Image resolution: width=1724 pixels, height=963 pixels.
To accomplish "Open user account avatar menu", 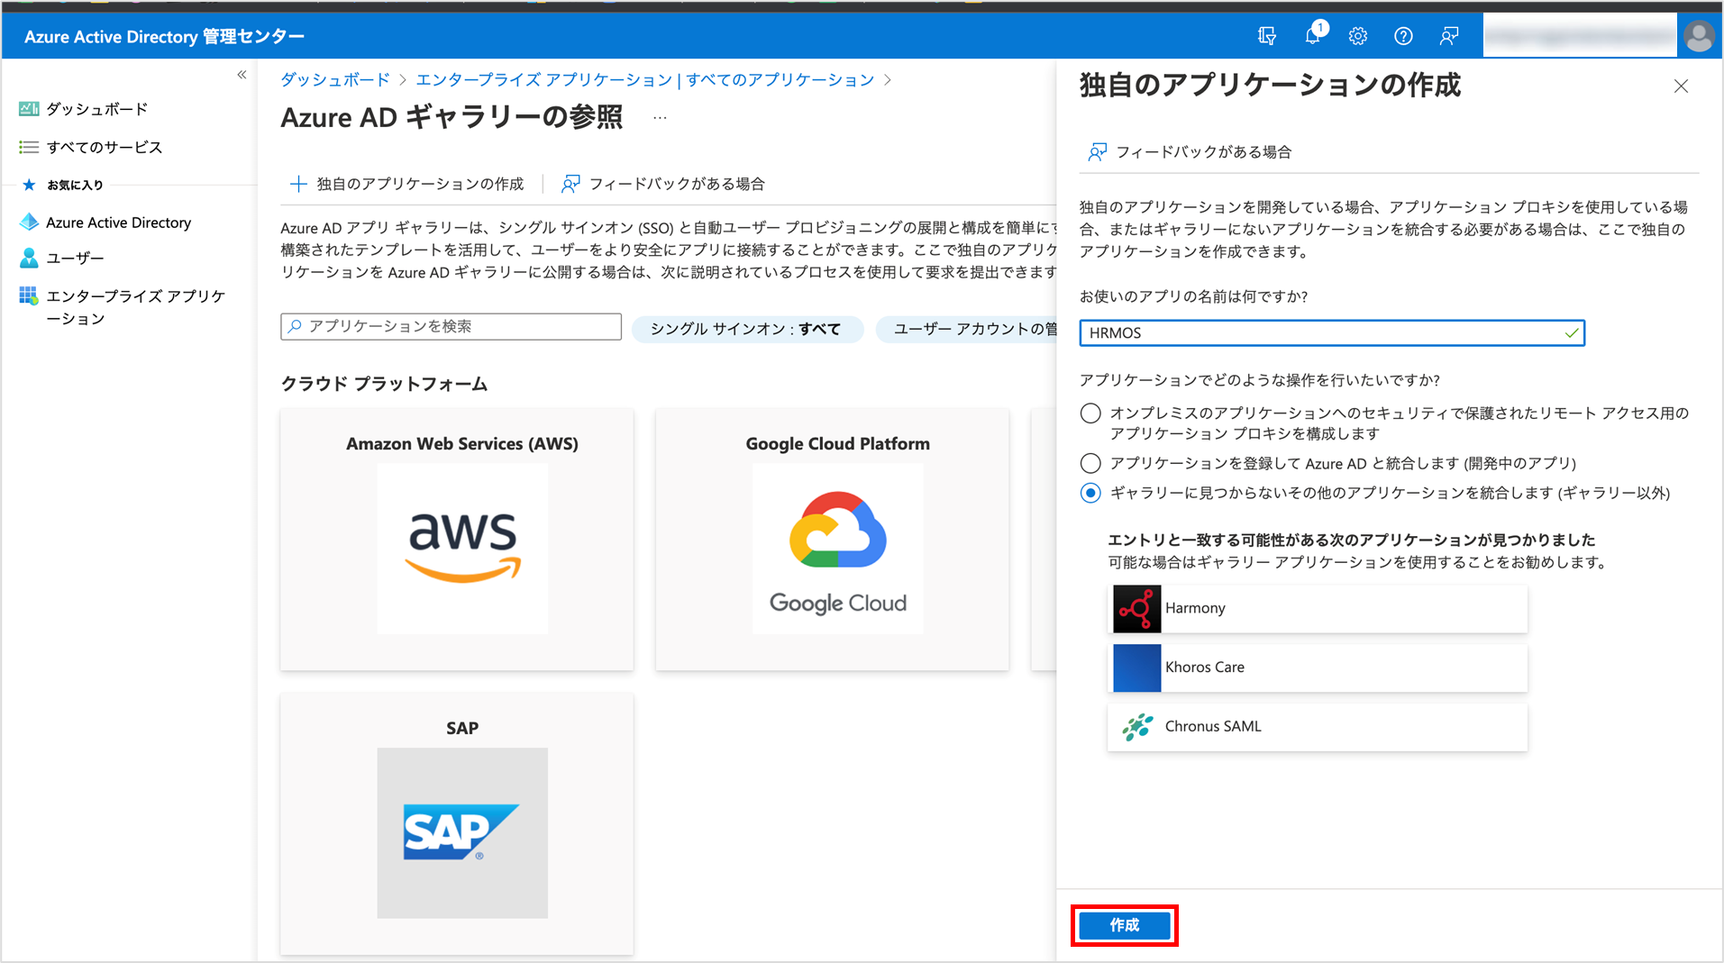I will [1699, 36].
